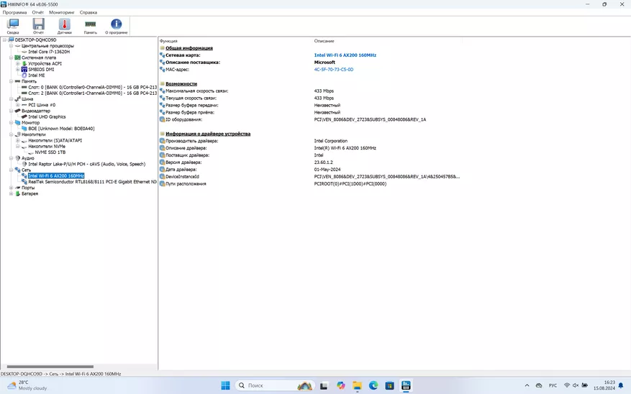This screenshot has height=394, width=631.
Task: Select NVME SSD 1TB tree item
Action: point(50,152)
